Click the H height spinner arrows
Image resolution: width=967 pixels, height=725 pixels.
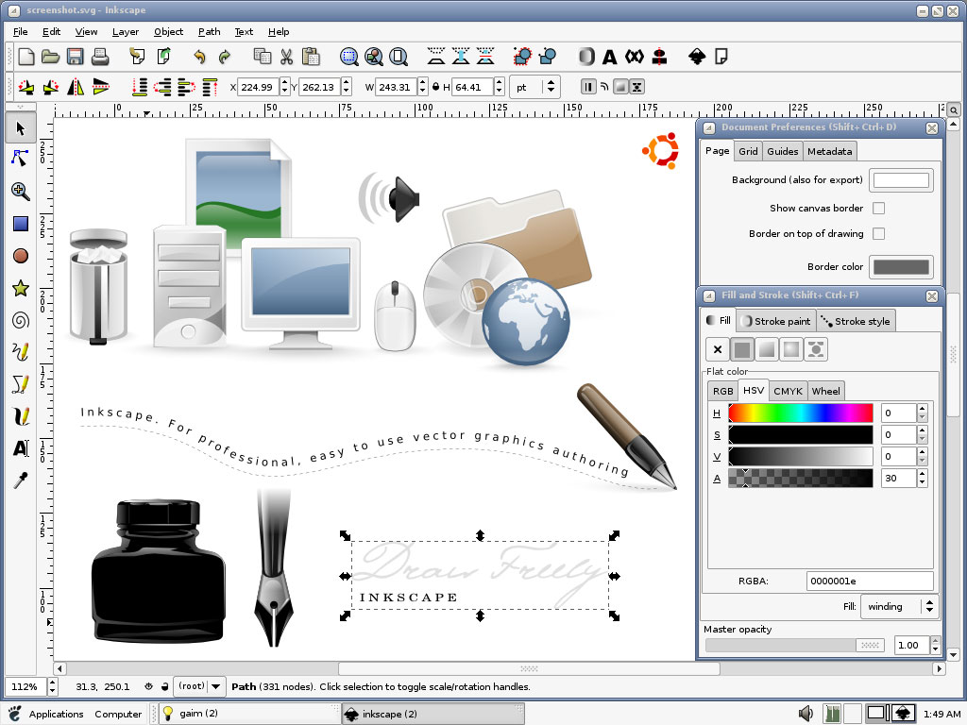point(499,87)
